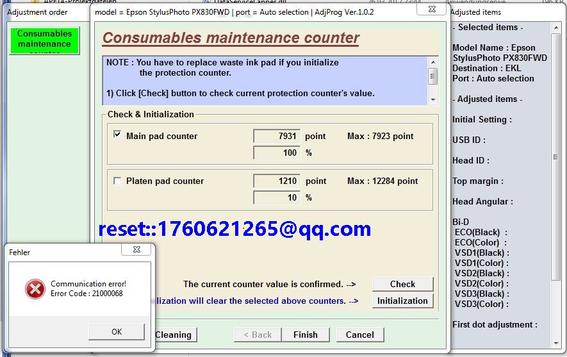The width and height of the screenshot is (567, 357).
Task: Click 'VSD1(Color) :' in Adjusted items
Action: (x=482, y=263)
